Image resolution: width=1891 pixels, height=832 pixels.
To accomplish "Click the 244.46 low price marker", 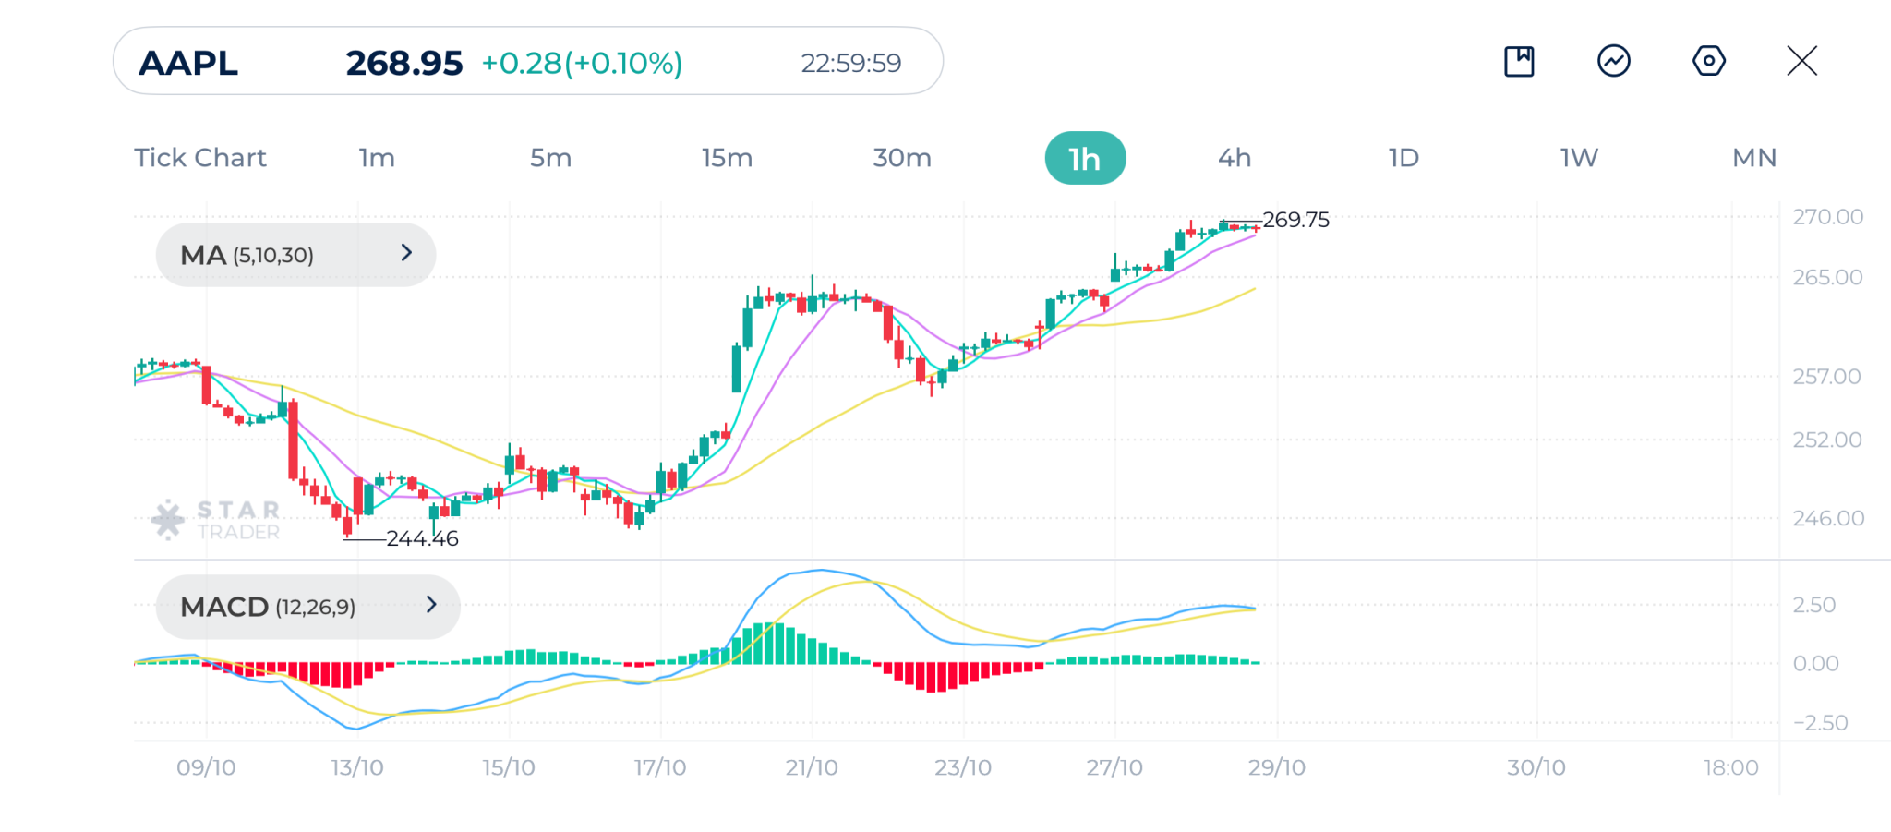I will pos(422,538).
